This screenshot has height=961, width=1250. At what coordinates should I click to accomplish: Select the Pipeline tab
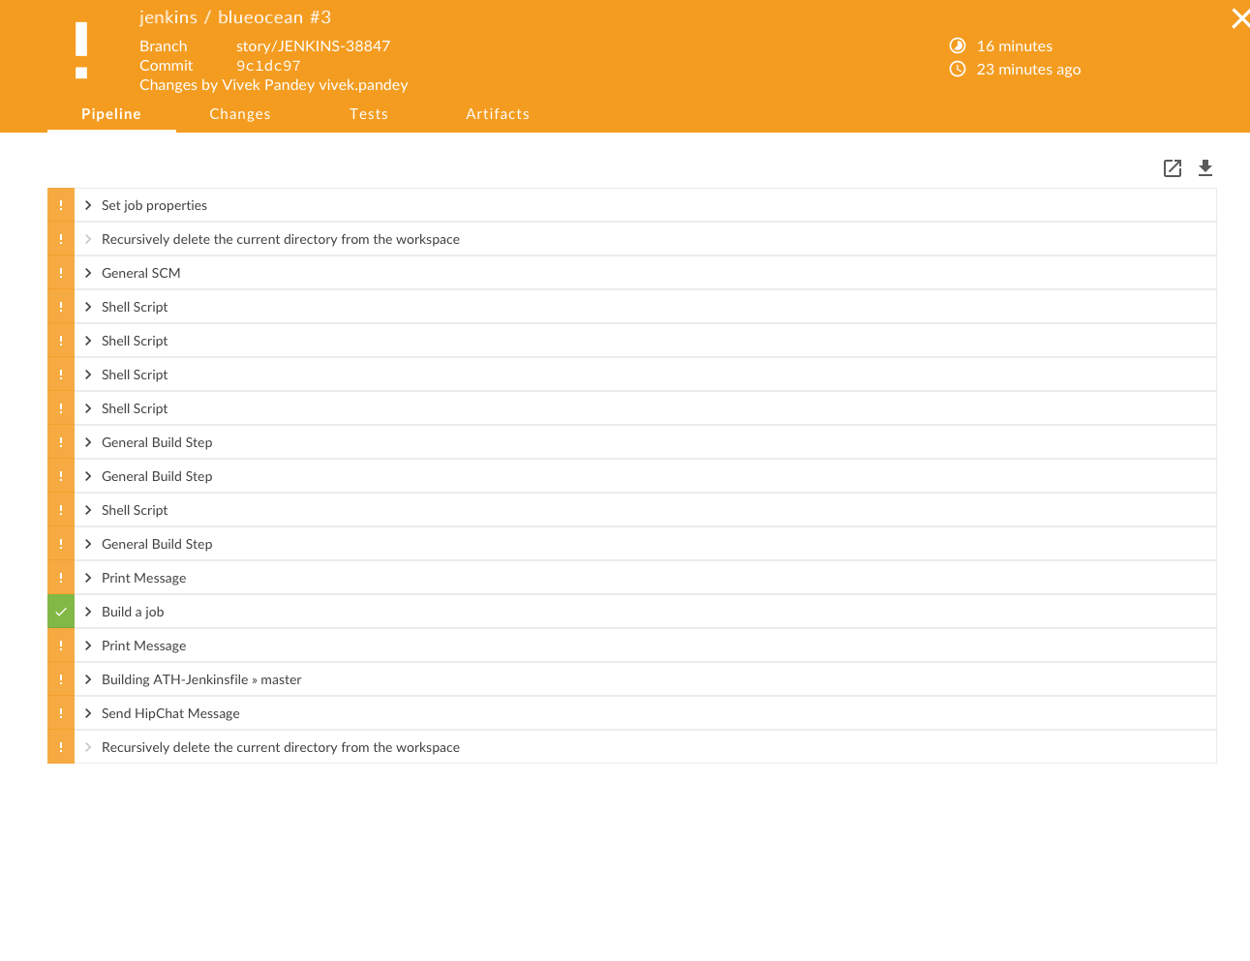111,114
